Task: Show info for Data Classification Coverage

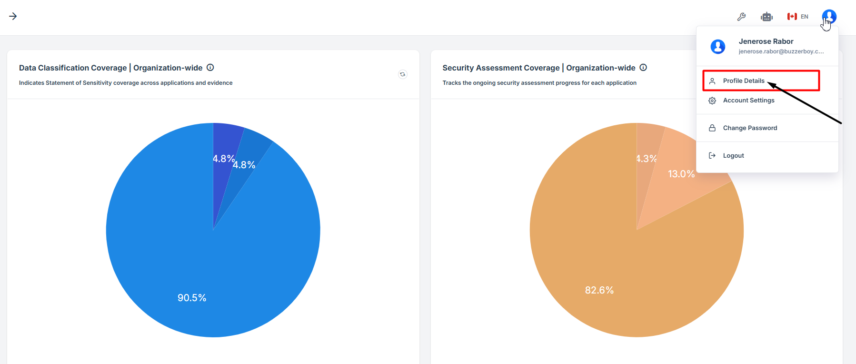Action: [210, 68]
